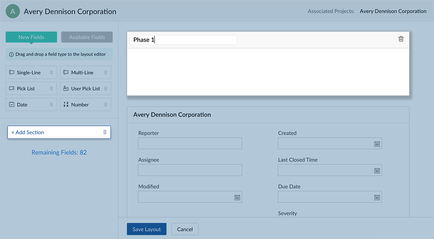Select the Pick List field tile label

tap(26, 89)
